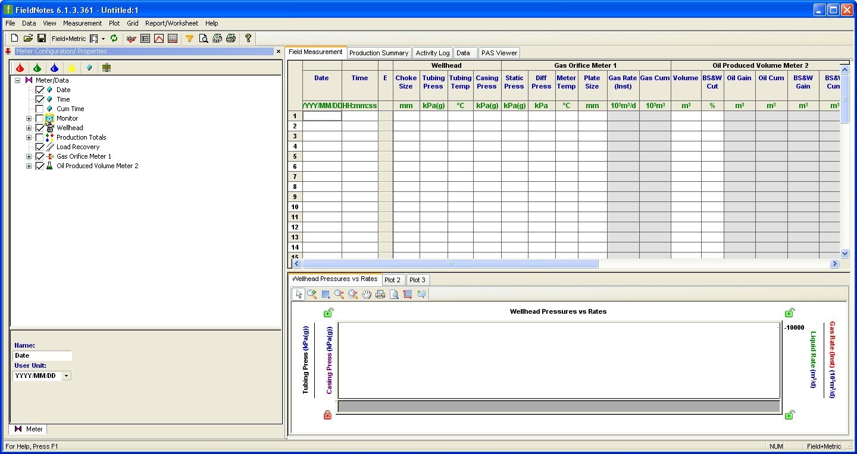Screen dimensions: 857x454
Task: Switch to the Activity Log tab
Action: (x=433, y=53)
